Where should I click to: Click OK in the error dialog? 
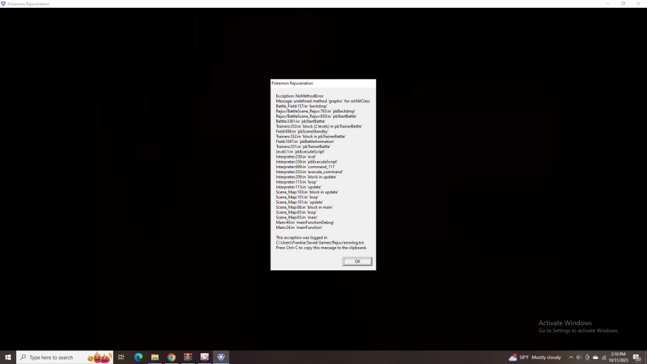coord(357,261)
